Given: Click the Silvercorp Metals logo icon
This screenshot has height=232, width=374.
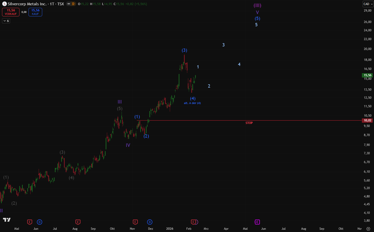Looking at the screenshot, I should pos(4,4).
